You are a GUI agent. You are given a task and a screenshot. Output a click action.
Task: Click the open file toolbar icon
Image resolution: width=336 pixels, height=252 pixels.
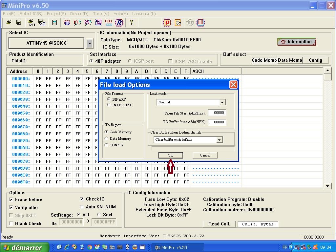pos(8,23)
